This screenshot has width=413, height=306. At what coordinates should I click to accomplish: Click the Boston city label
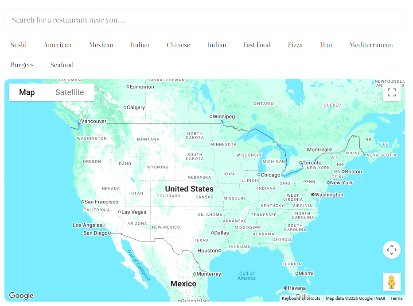(353, 172)
